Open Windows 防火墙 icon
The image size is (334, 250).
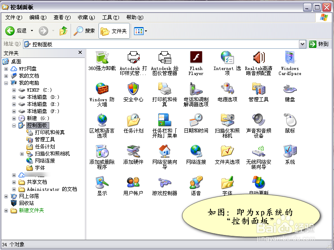102,89
